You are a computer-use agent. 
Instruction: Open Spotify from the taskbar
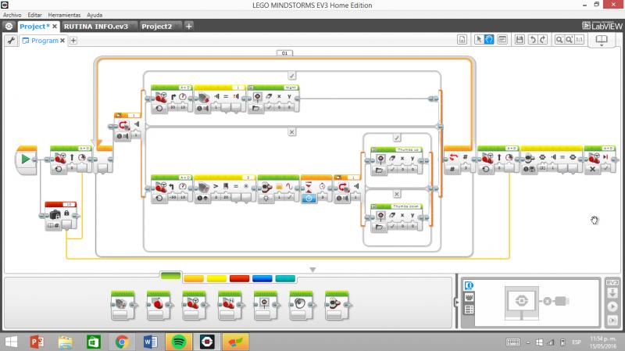[178, 342]
